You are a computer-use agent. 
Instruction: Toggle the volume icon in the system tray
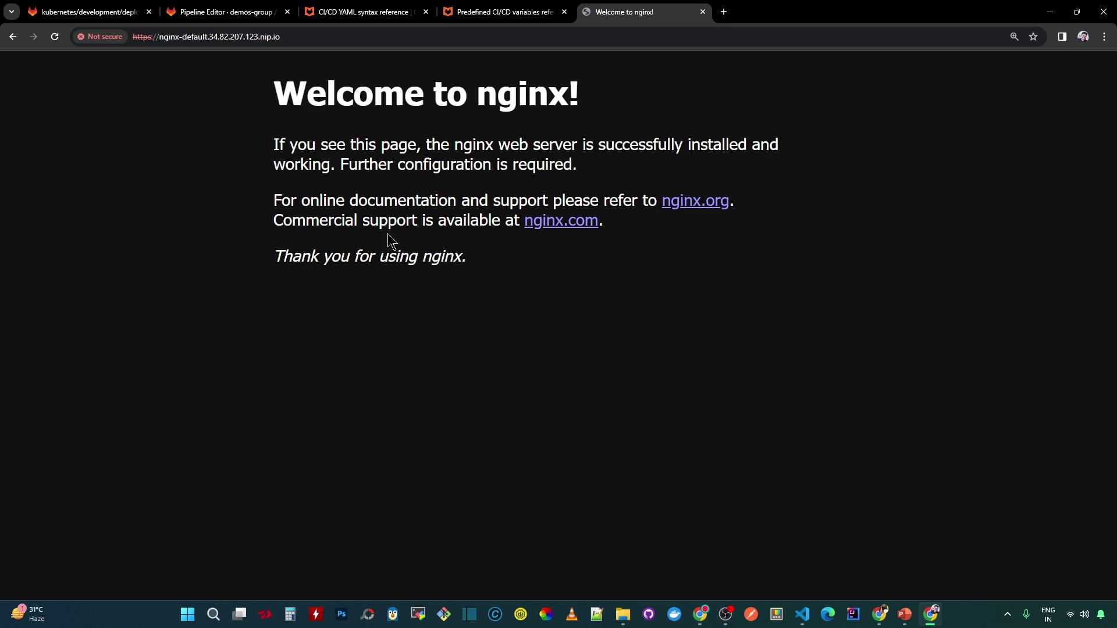point(1084,614)
